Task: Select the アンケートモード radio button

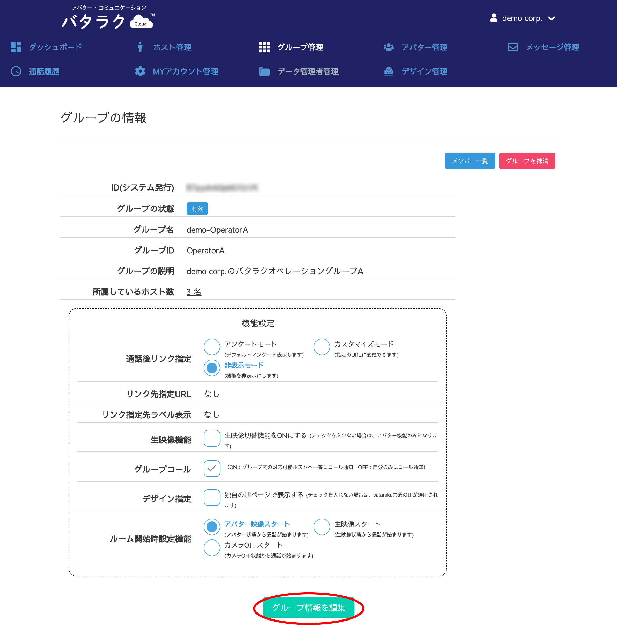Action: tap(212, 347)
